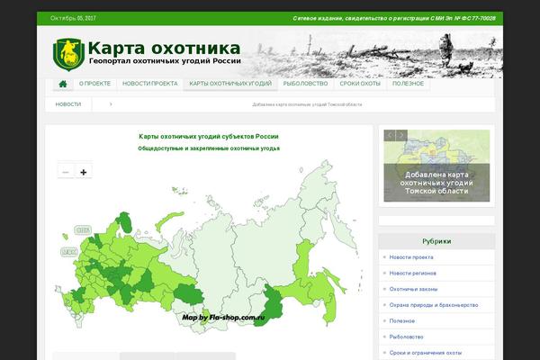Click the Рубрики sidebar heading
Image resolution: width=540 pixels, height=360 pixels.
click(x=436, y=241)
